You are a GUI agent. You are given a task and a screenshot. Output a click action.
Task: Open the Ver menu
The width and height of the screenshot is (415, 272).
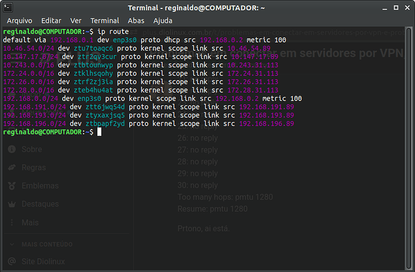[76, 20]
